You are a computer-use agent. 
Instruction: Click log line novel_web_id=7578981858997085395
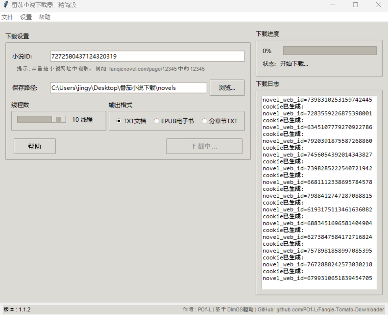click(x=317, y=251)
